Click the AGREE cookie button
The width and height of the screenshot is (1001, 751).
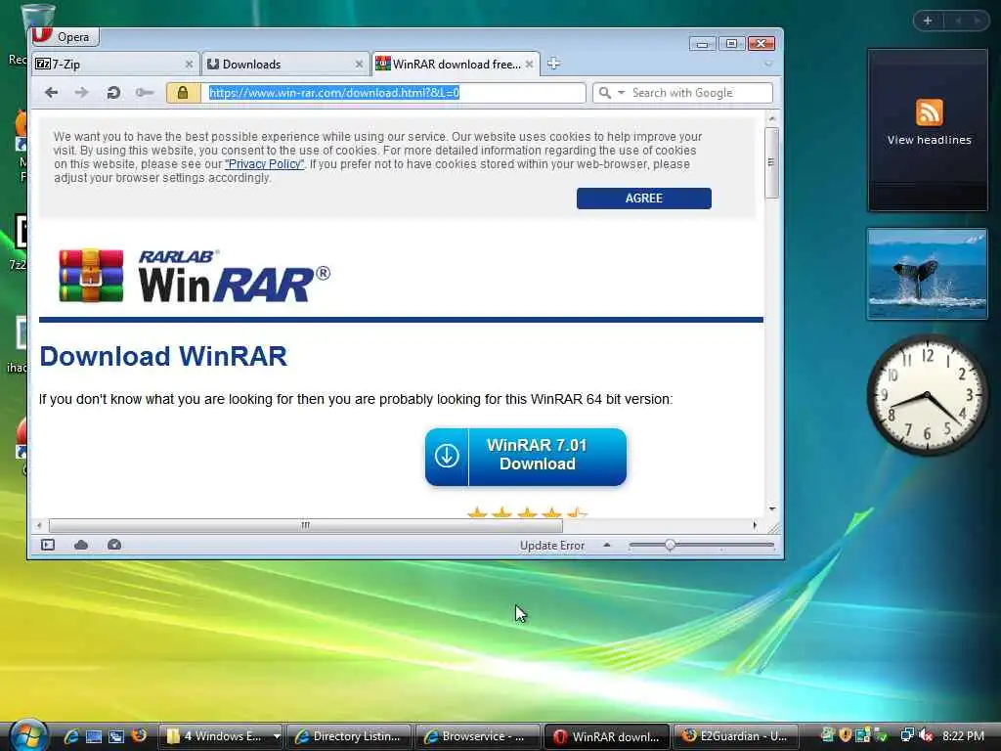click(643, 198)
